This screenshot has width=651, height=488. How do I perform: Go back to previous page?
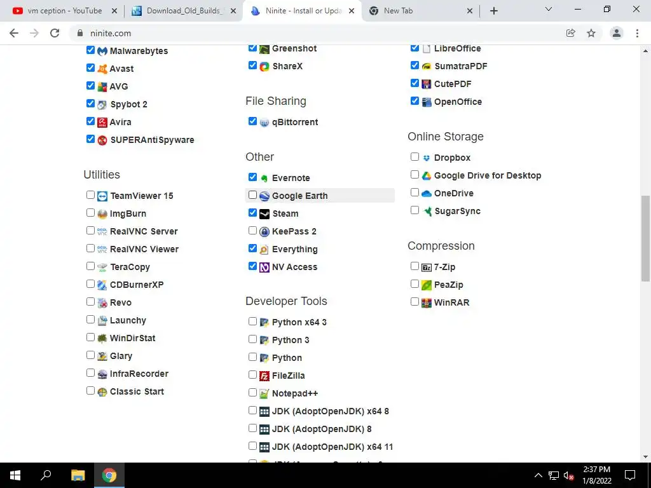(x=14, y=33)
